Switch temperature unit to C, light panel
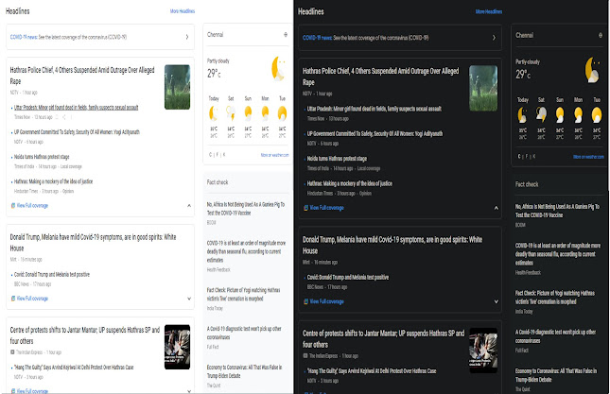This screenshot has width=610, height=394. [211, 155]
